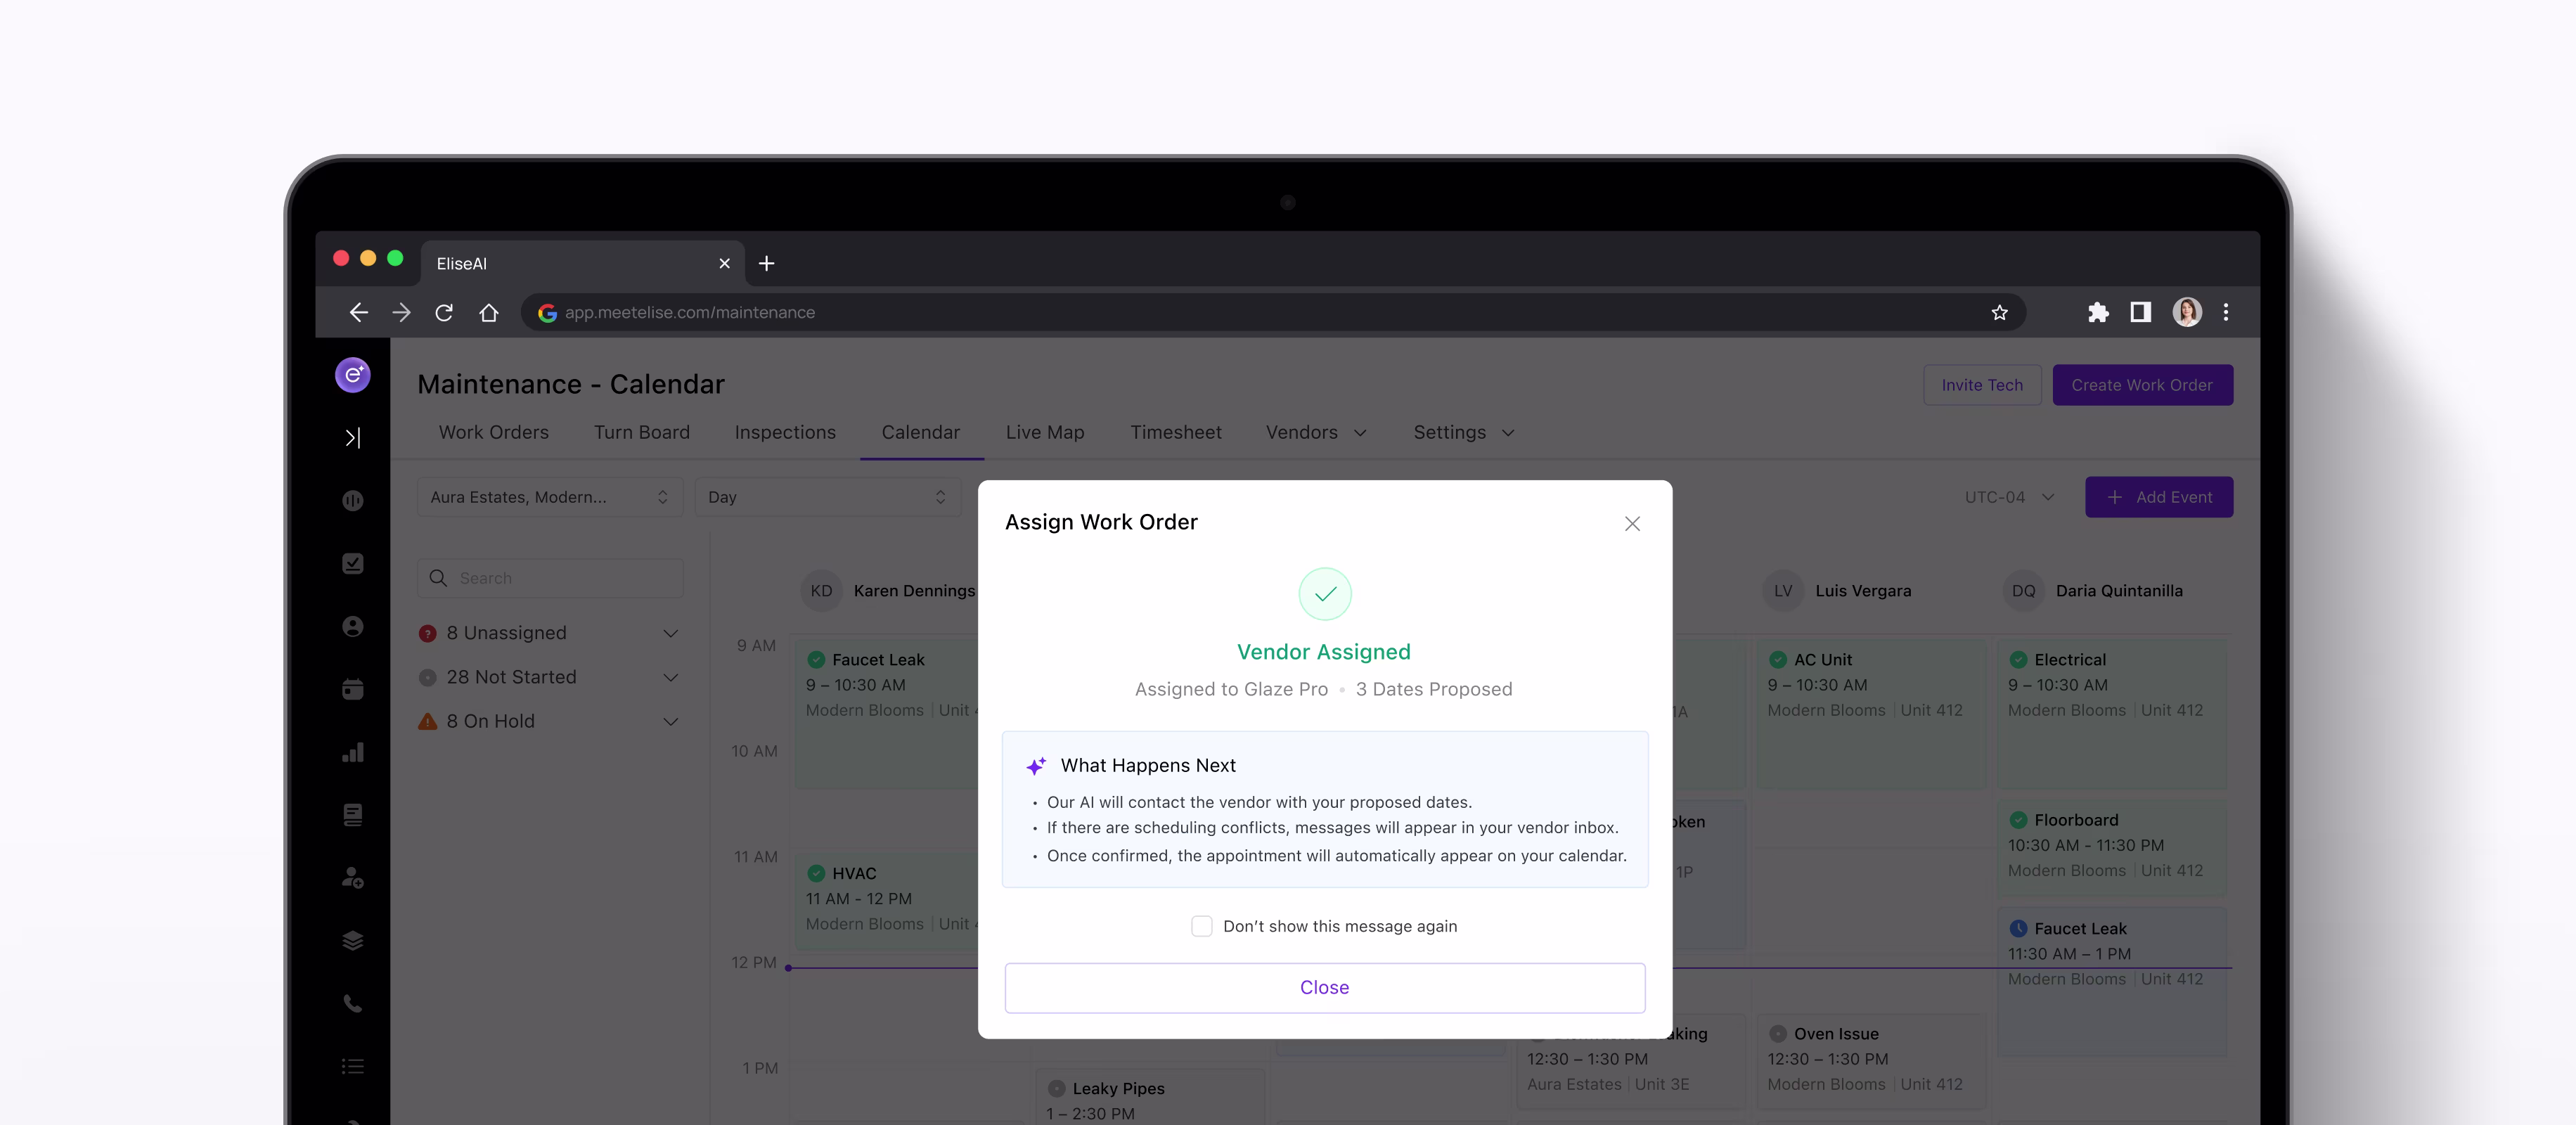Image resolution: width=2576 pixels, height=1125 pixels.
Task: Click the Add Event button
Action: click(x=2158, y=498)
